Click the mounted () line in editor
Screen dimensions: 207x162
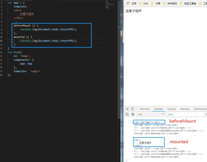coord(23,37)
